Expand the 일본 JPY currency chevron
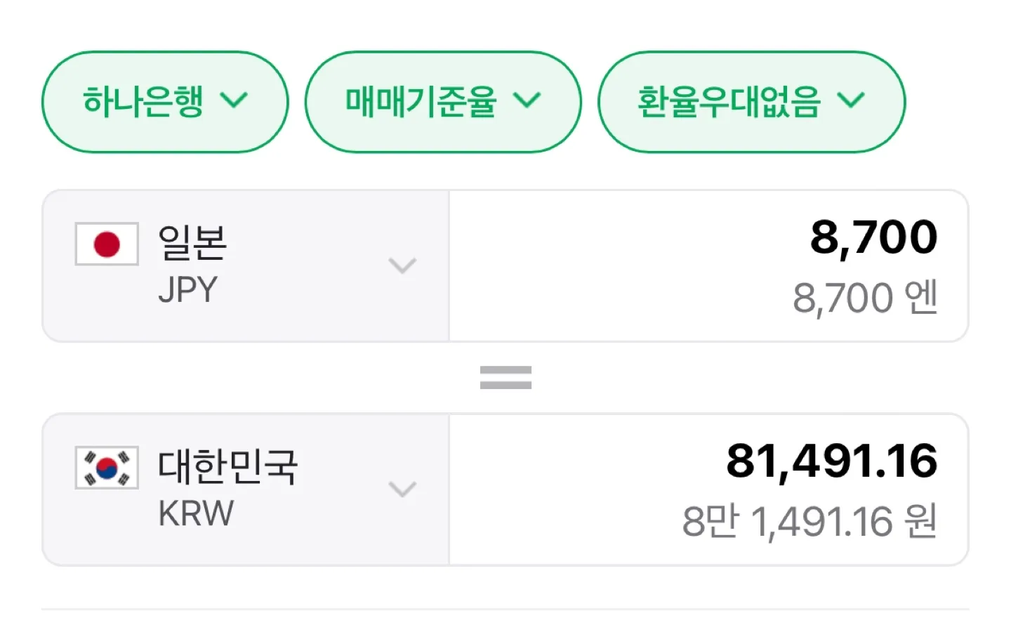The height and width of the screenshot is (625, 1011). click(x=402, y=265)
